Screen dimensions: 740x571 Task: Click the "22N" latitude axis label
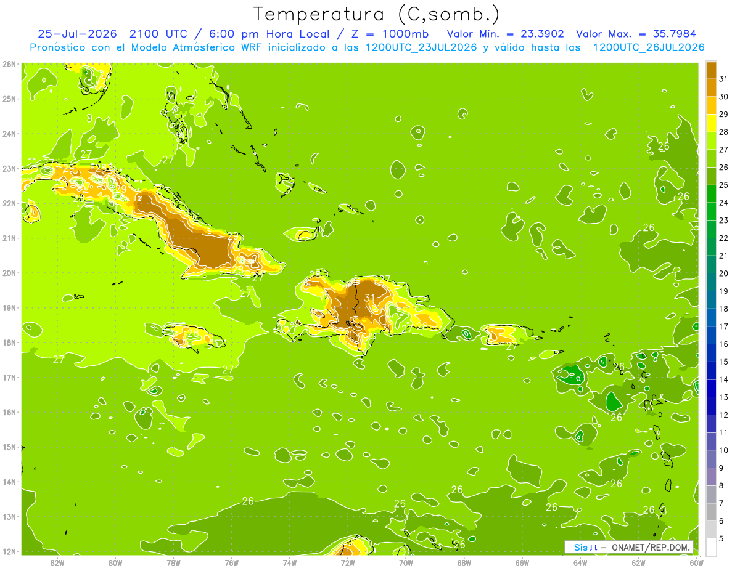(x=9, y=203)
